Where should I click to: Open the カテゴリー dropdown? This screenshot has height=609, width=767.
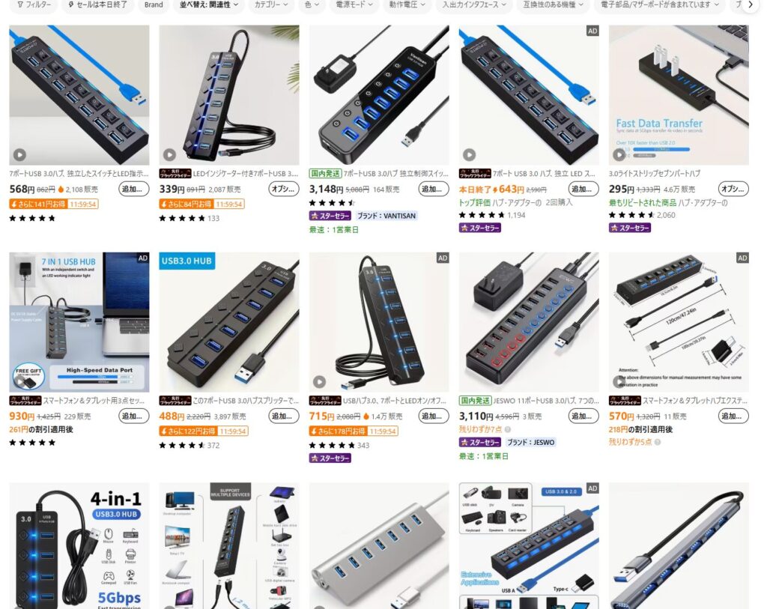[270, 5]
